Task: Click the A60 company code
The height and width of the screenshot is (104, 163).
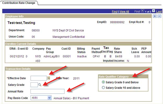Action: tap(38, 61)
